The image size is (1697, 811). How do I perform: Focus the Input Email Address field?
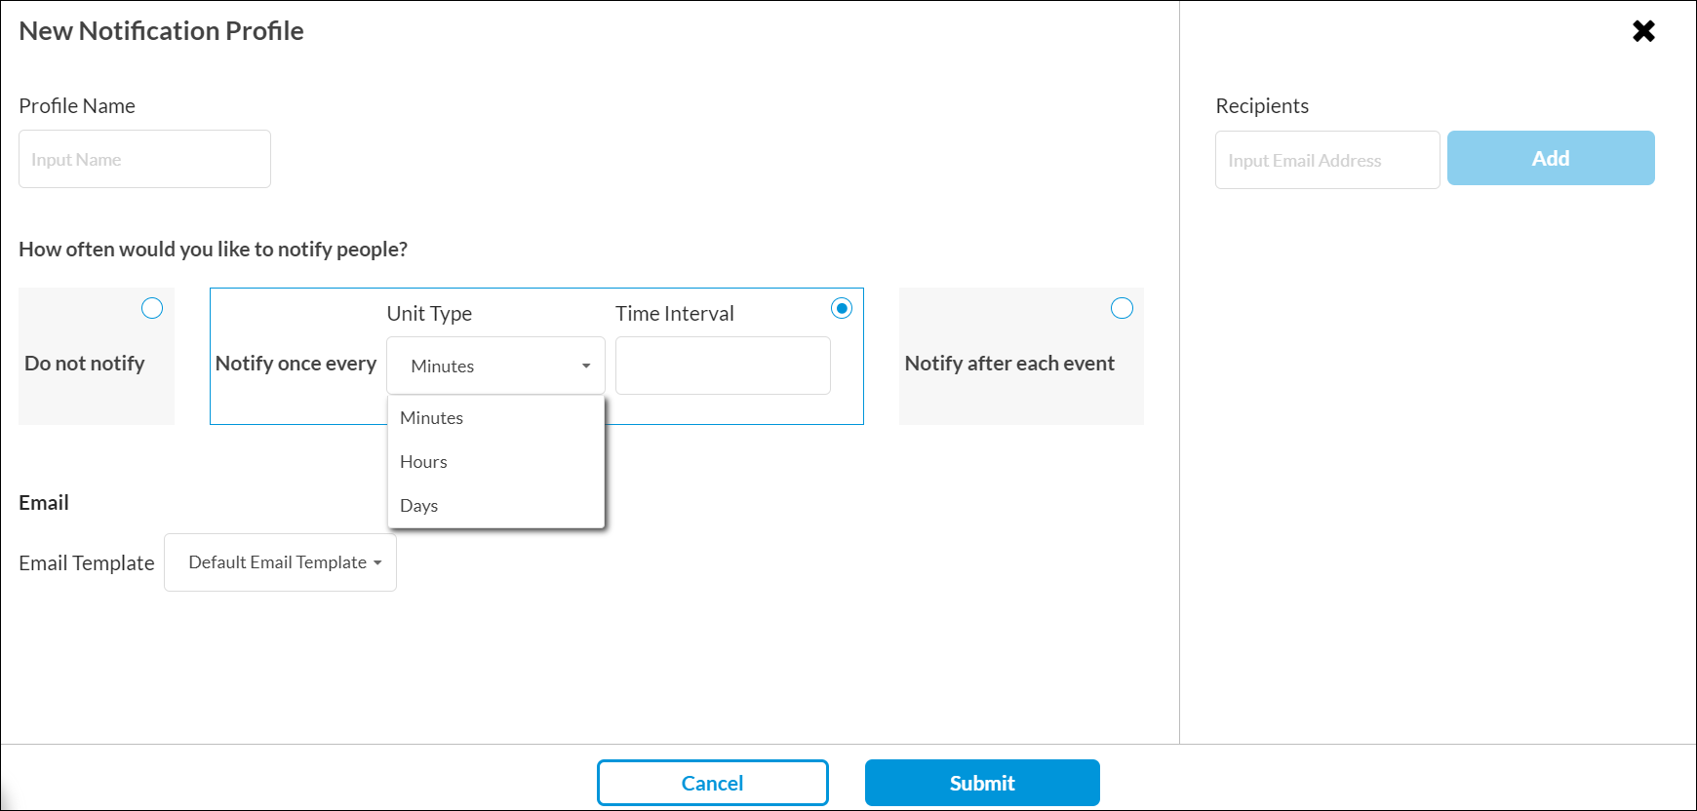click(1326, 160)
